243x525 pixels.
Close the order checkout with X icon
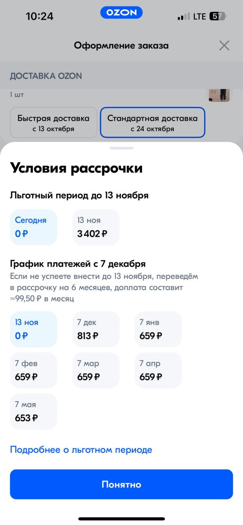(224, 45)
